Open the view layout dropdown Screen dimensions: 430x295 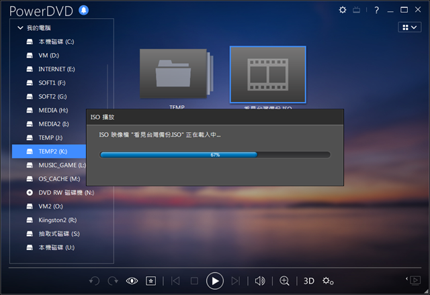click(x=409, y=27)
